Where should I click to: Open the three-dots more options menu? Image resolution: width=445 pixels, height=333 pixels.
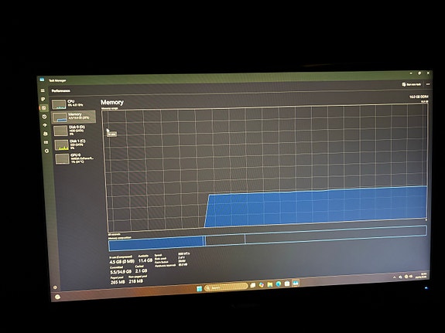[428, 84]
